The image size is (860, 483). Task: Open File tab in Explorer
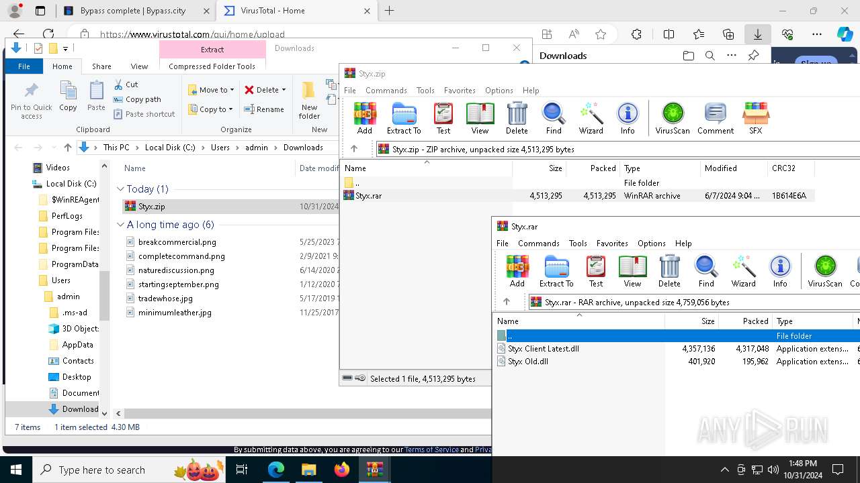point(24,66)
